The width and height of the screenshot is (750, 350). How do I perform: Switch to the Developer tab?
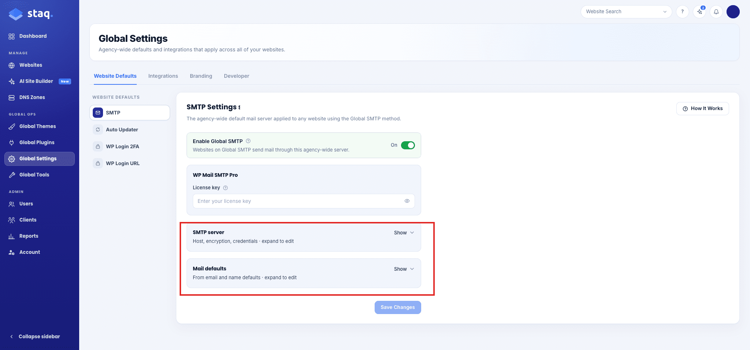236,76
